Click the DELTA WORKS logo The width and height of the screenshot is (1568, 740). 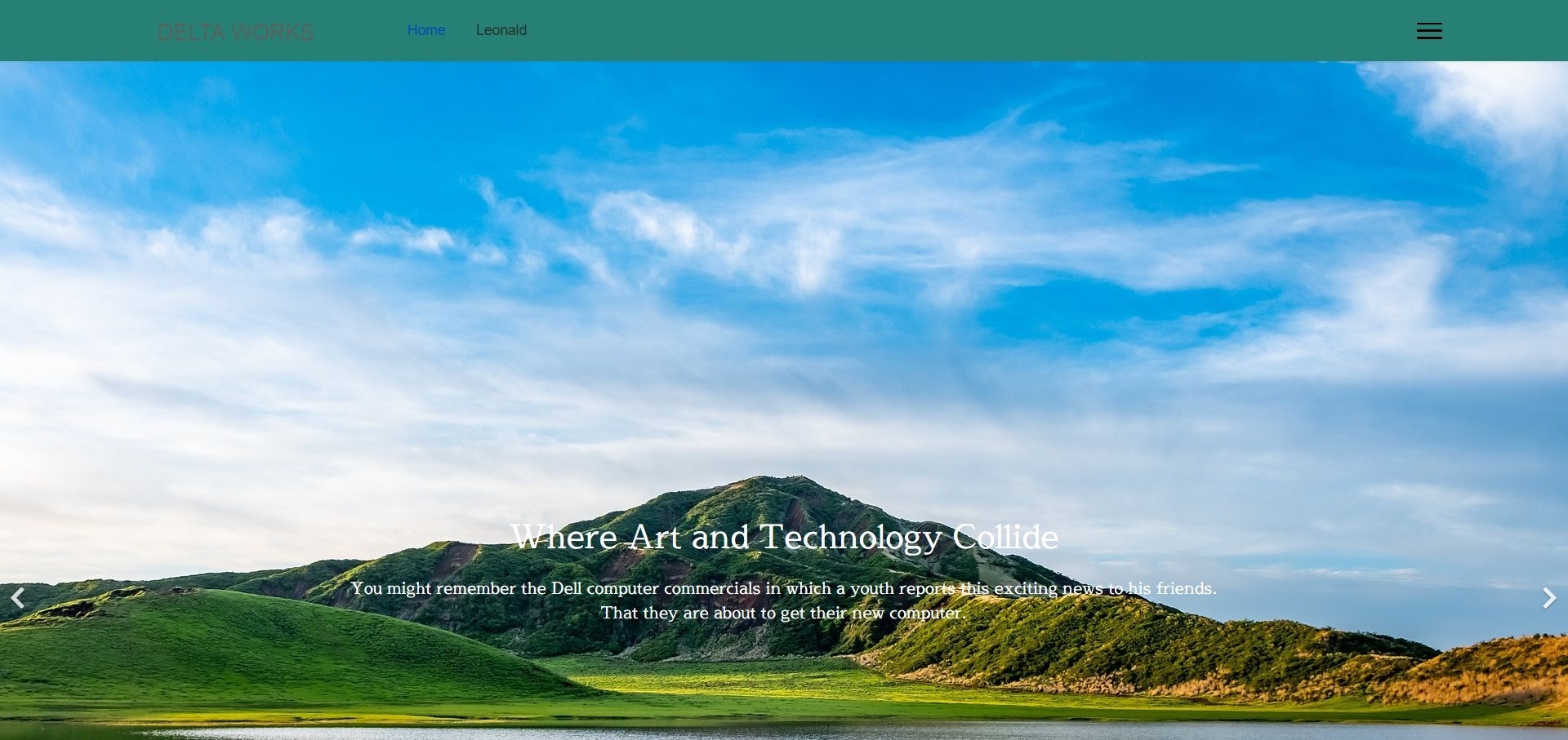[x=235, y=33]
